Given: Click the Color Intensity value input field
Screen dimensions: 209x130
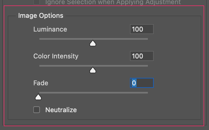Looking at the screenshot, I should point(142,56).
